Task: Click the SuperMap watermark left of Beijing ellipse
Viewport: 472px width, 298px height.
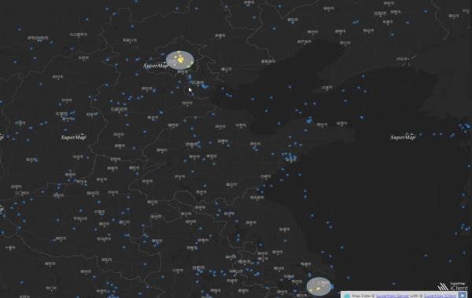Action: 155,65
